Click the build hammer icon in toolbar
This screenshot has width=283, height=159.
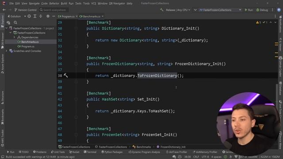coord(162,10)
